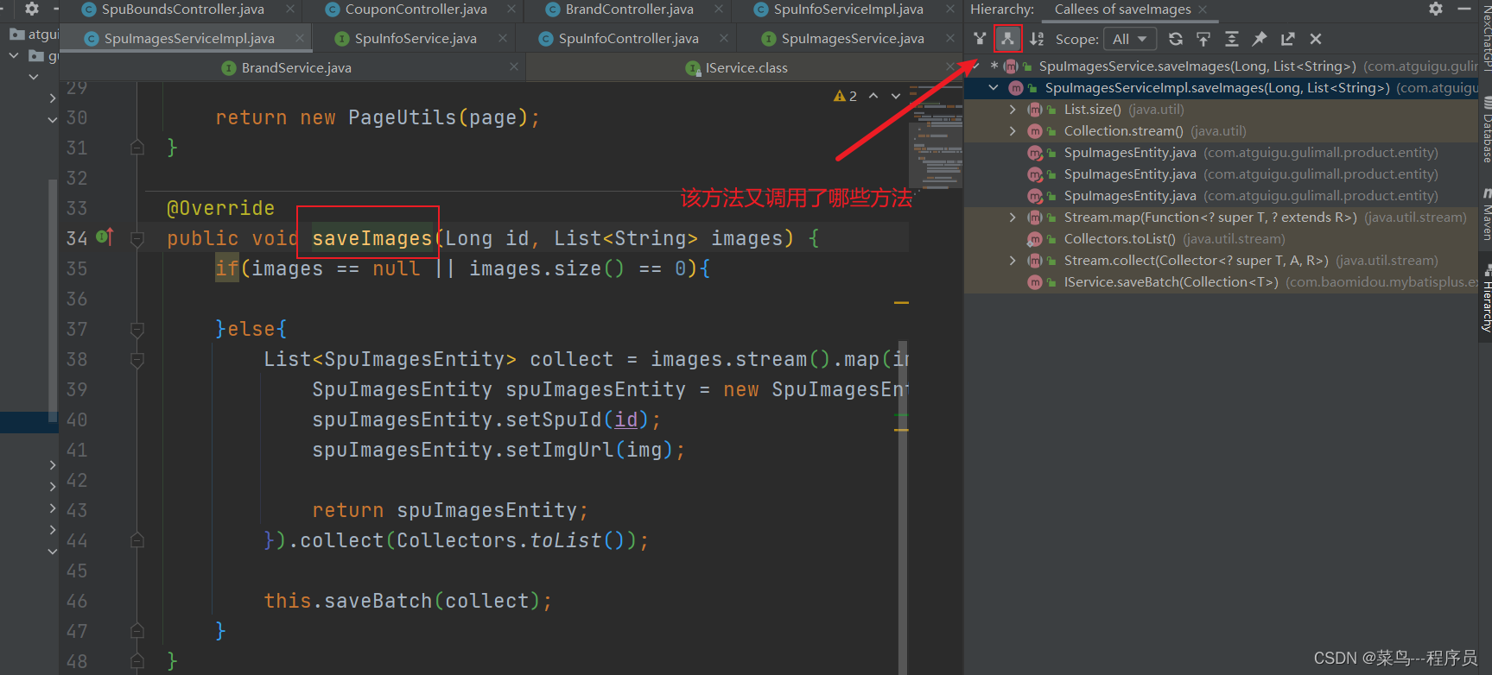The image size is (1492, 675).
Task: Export hierarchy to text file
Action: [1288, 39]
